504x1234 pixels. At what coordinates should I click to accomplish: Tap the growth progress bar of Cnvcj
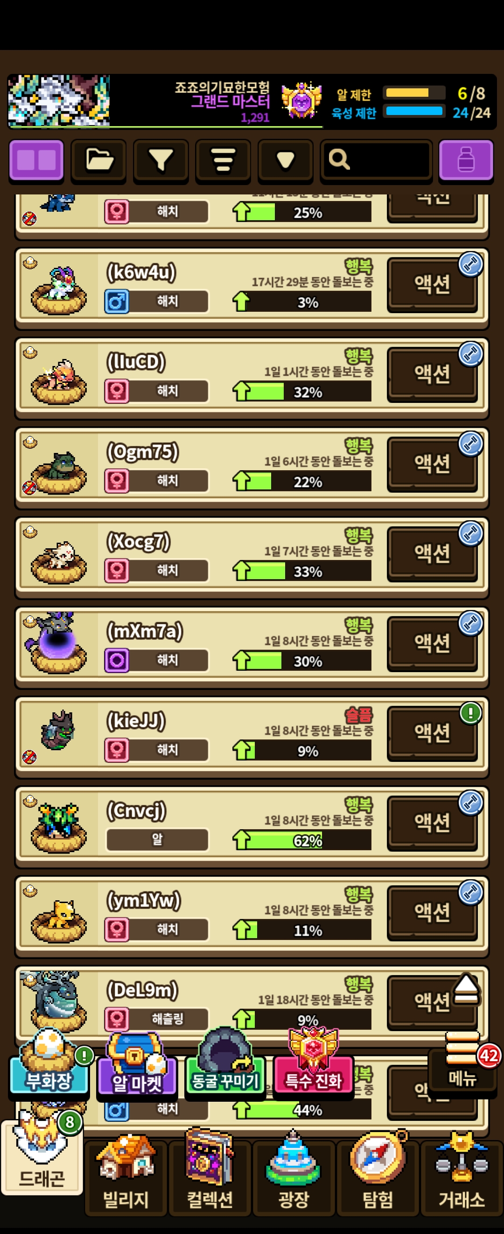[302, 841]
